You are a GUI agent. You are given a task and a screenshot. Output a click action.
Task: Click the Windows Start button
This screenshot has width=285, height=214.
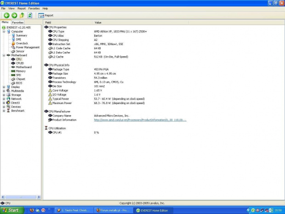pos(11,210)
